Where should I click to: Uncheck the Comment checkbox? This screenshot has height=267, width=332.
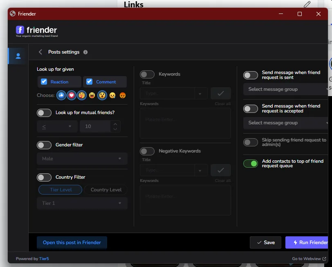coord(90,81)
